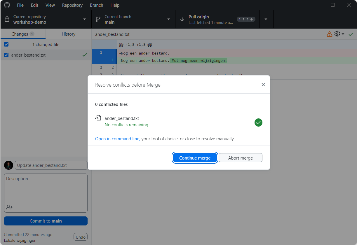Uncheck the 1 changed file checkbox
Image resolution: width=357 pixels, height=245 pixels.
click(6, 44)
